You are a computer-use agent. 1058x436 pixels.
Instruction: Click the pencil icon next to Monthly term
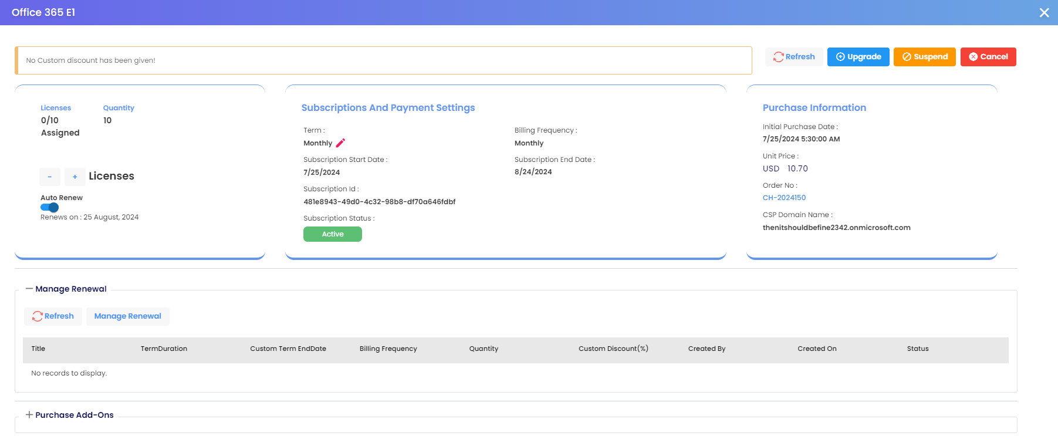(340, 143)
